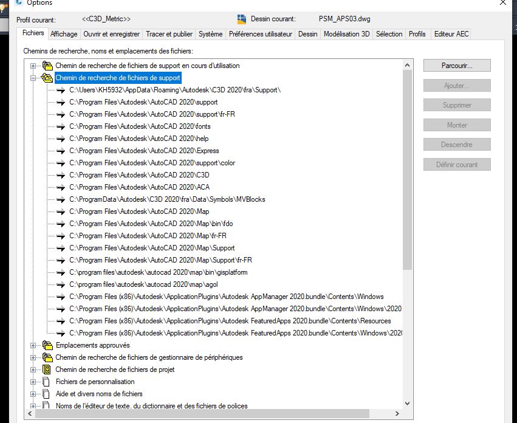Go to Tracer et publier tab

coord(169,34)
